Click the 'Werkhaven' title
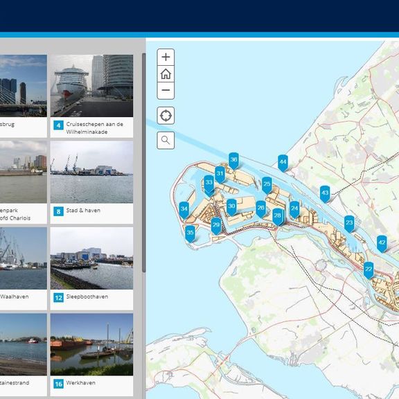399x399 pixels. pyautogui.click(x=81, y=382)
